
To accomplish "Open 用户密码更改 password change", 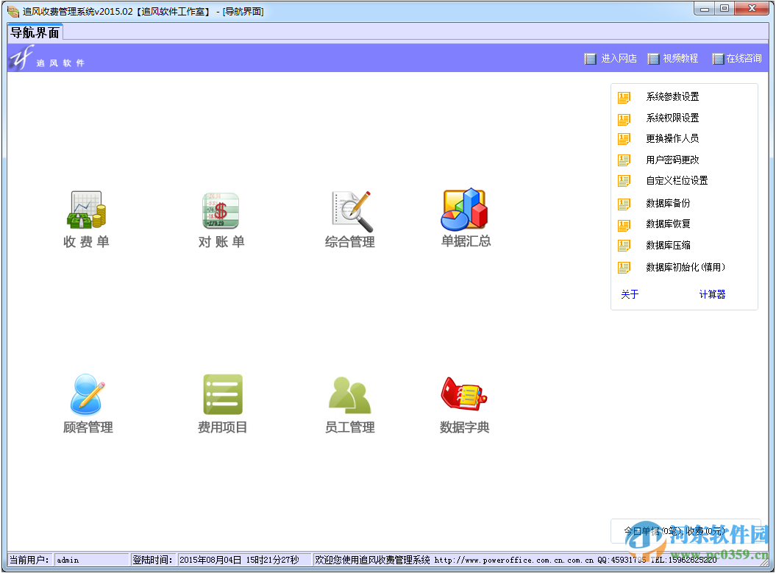I will (x=672, y=160).
